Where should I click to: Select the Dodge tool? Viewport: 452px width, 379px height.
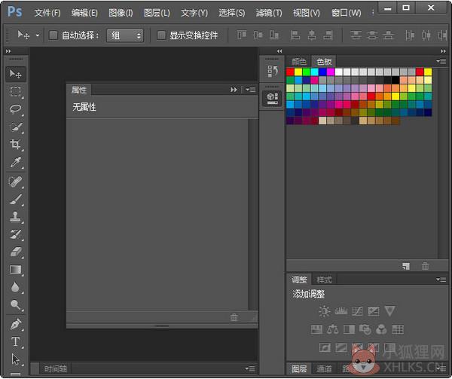[16, 305]
